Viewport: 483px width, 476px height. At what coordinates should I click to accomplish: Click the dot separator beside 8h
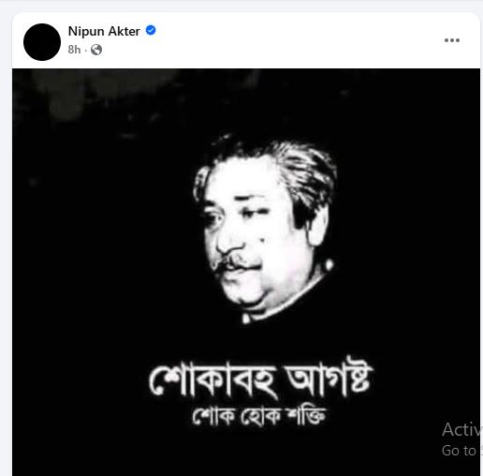click(85, 50)
